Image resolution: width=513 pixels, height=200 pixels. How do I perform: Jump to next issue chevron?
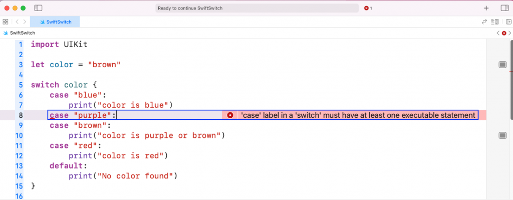[x=509, y=33]
